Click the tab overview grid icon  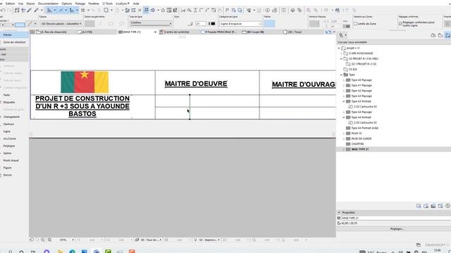tap(32, 32)
